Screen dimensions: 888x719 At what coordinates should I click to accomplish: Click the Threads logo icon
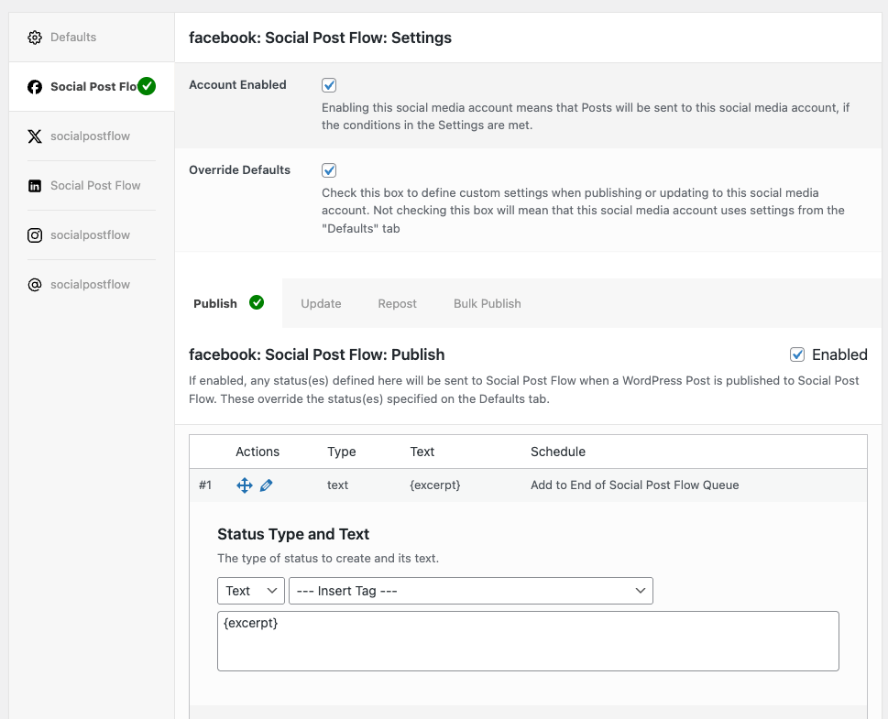35,284
